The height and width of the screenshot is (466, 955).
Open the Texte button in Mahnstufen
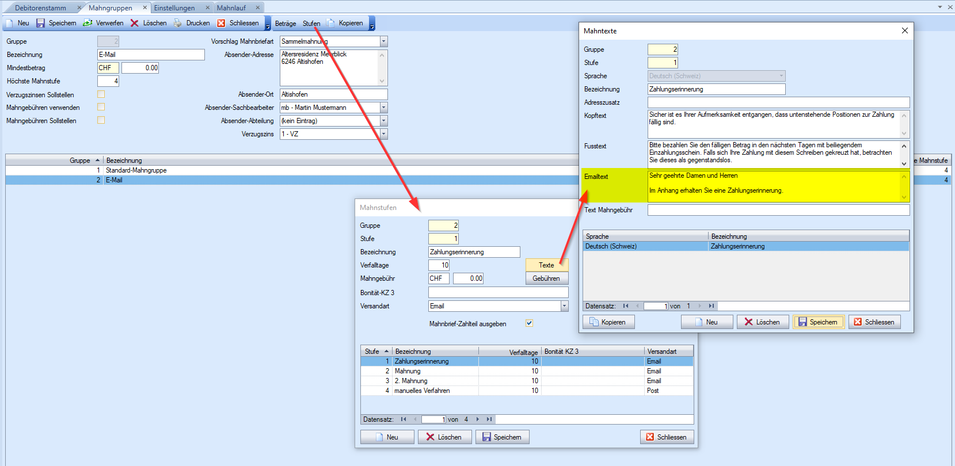point(547,265)
